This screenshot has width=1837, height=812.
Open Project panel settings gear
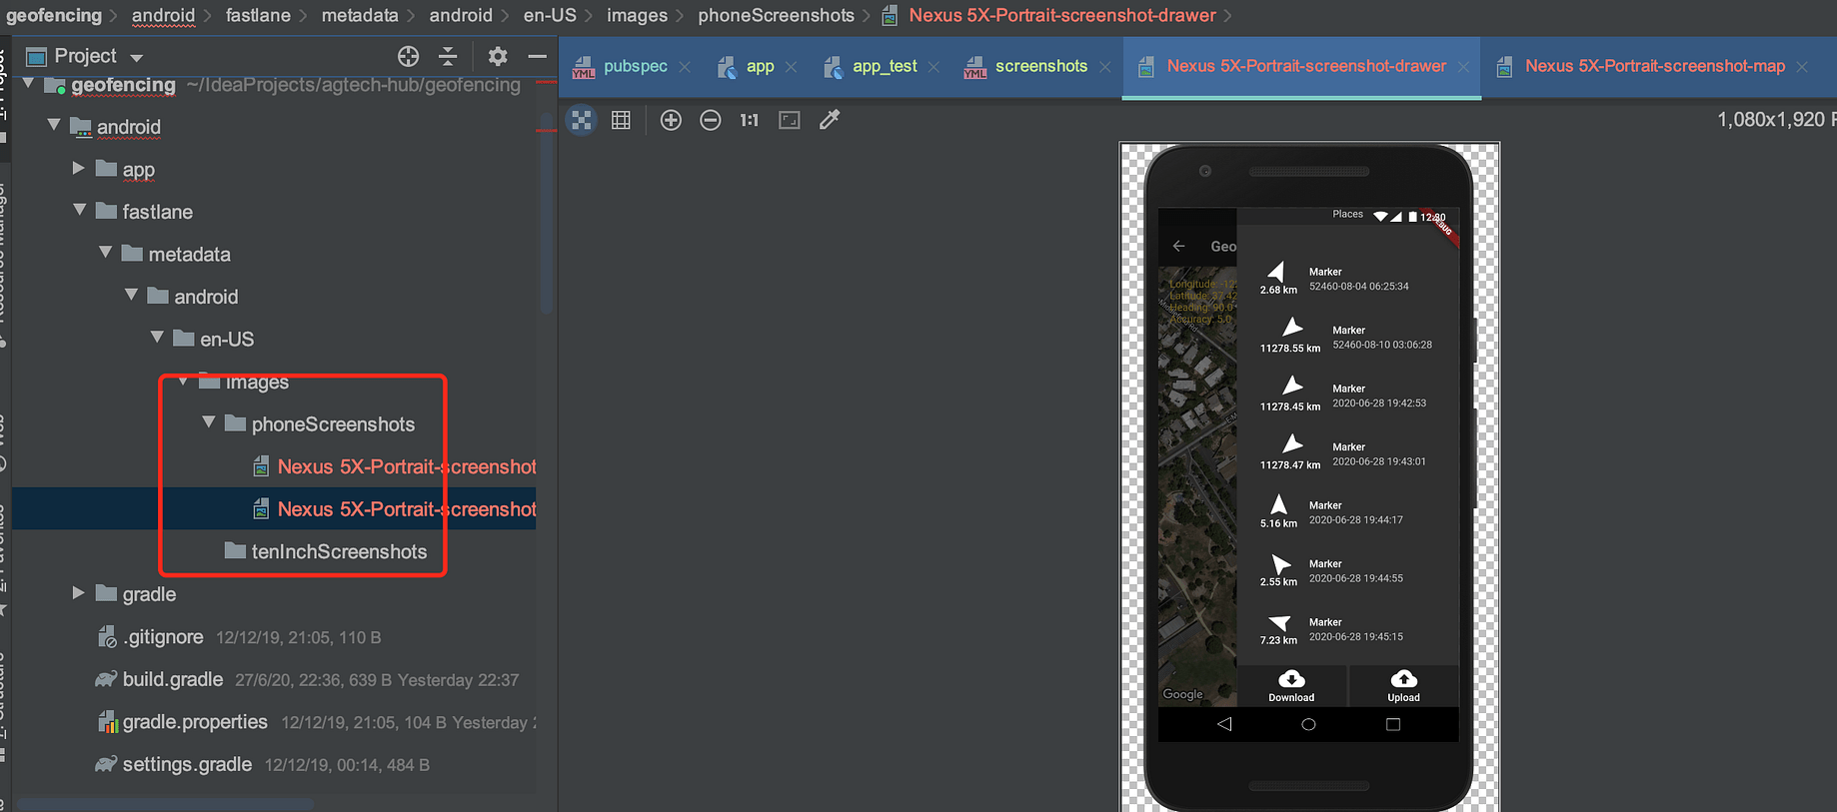click(498, 56)
